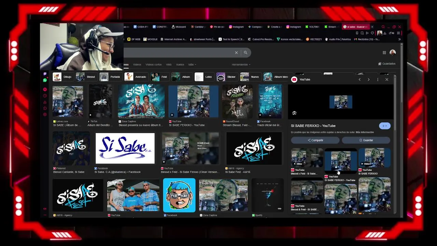Switch to the Videos cortos tab
The image size is (437, 246).
154,65
